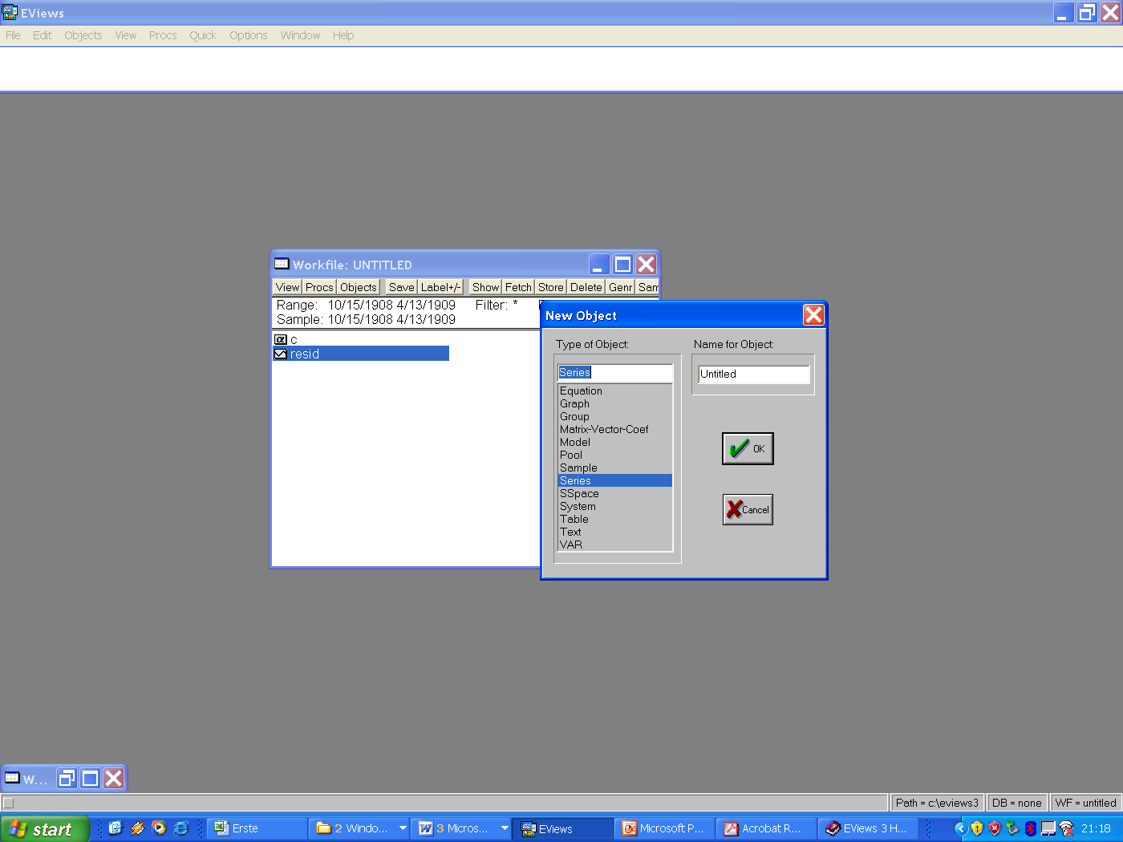The height and width of the screenshot is (842, 1123).
Task: Open the Edit menu
Action: coord(43,35)
